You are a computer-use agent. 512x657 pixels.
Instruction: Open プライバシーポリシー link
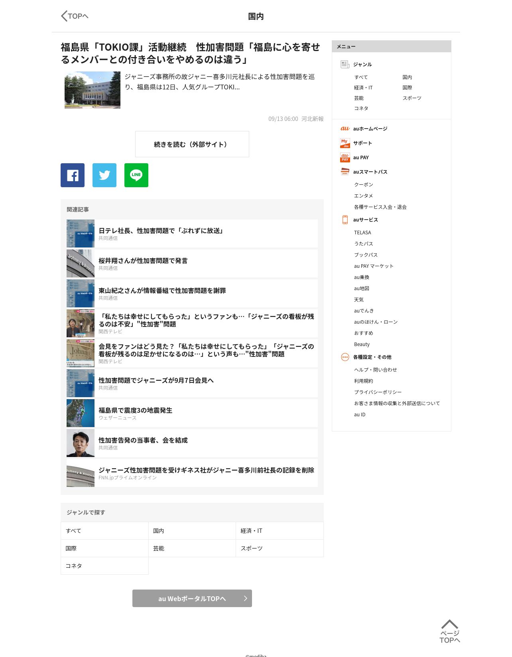coord(378,392)
